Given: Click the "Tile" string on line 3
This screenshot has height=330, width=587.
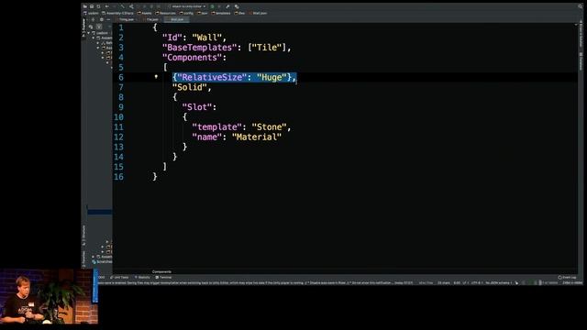Looking at the screenshot, I should [x=267, y=48].
